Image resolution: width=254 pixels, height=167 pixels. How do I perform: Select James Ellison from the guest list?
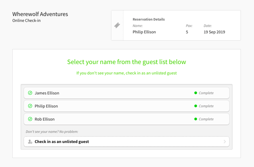click(x=127, y=93)
